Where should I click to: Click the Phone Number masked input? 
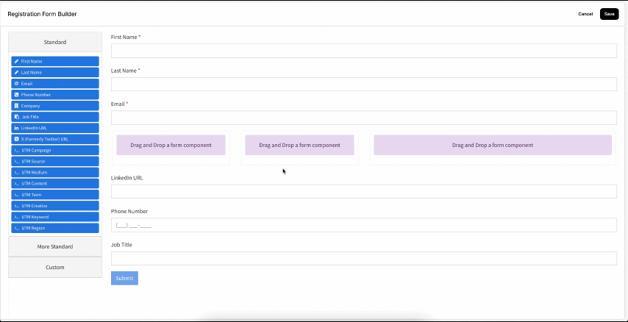coord(363,225)
